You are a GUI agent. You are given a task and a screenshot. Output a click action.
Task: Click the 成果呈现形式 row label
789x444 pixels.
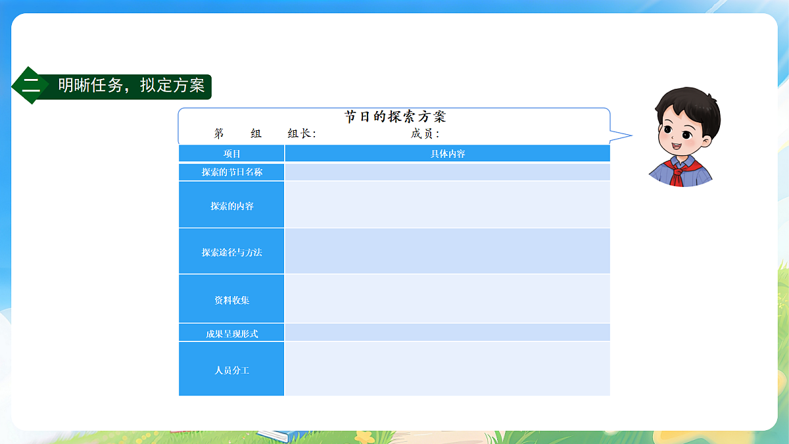click(231, 333)
